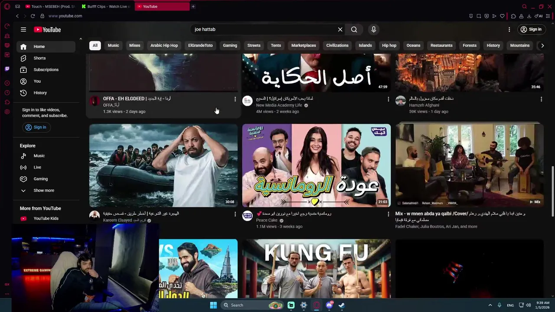Select the Forests filter chip
This screenshot has width=555, height=312.
[470, 45]
